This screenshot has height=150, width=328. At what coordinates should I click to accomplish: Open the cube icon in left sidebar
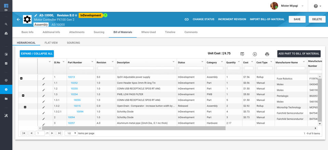coord(6,80)
